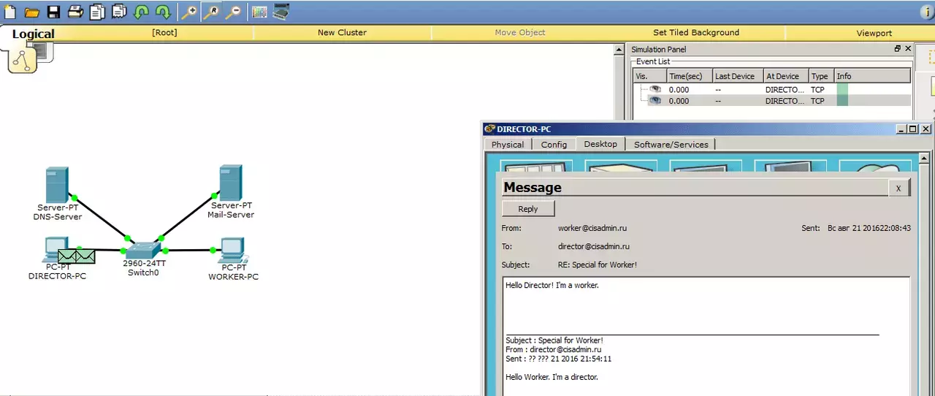The image size is (935, 396).
Task: Navigate to [Root] in the yellow bar
Action: (x=164, y=33)
